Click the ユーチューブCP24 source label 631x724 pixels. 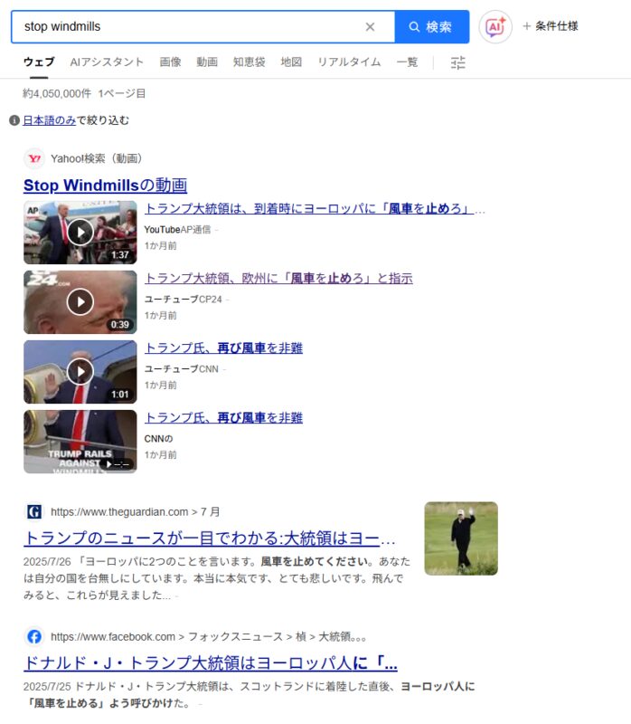[x=184, y=300]
